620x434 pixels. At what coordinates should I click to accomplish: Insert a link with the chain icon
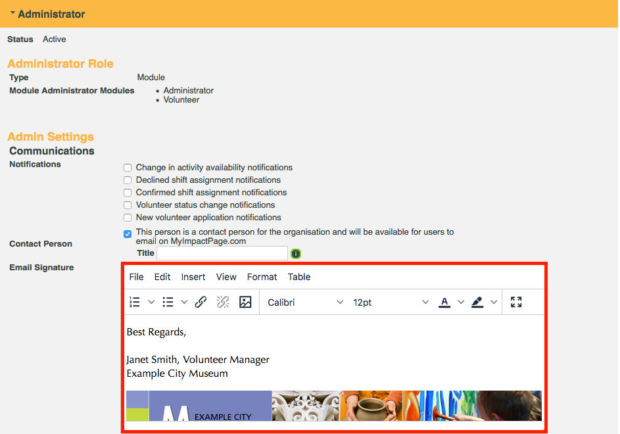(201, 302)
